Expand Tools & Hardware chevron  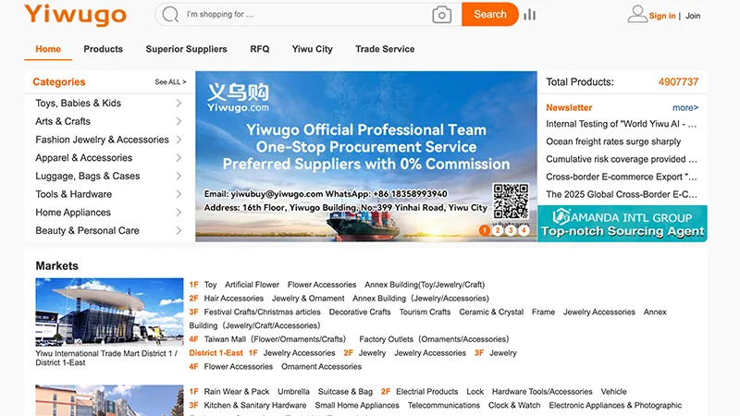pyautogui.click(x=179, y=194)
